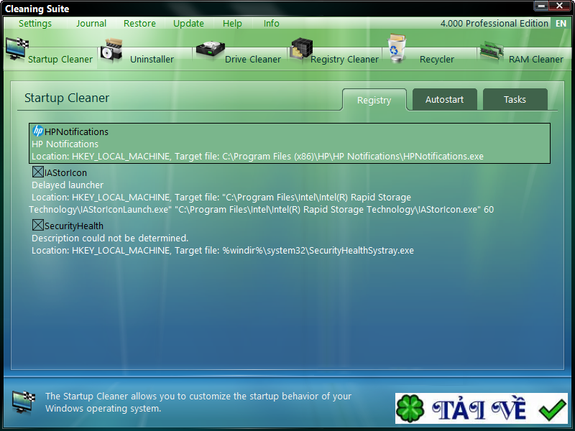575x431 pixels.
Task: Open the Help menu
Action: [x=232, y=24]
